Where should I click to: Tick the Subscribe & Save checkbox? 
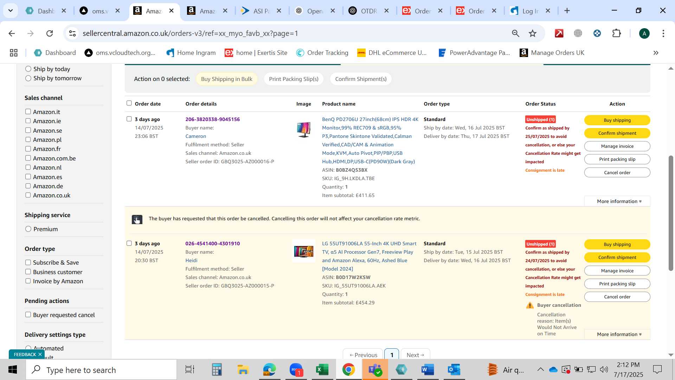28,262
